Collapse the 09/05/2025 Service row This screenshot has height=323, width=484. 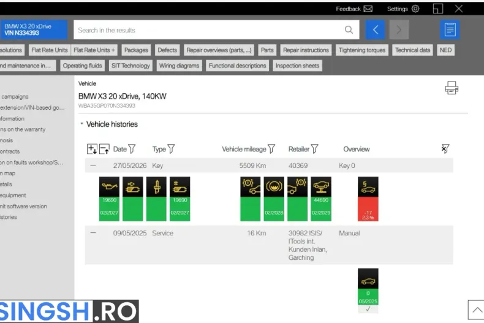pos(93,233)
